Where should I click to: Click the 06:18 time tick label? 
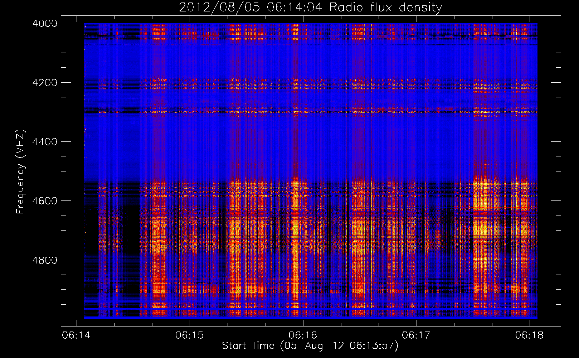pos(530,335)
